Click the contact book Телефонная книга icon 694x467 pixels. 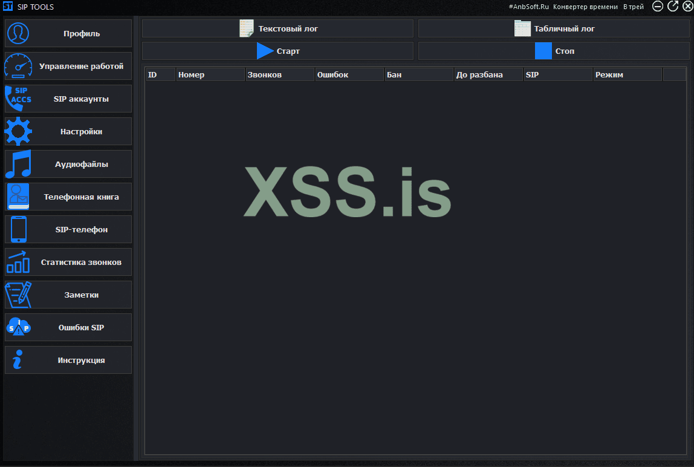coord(18,197)
